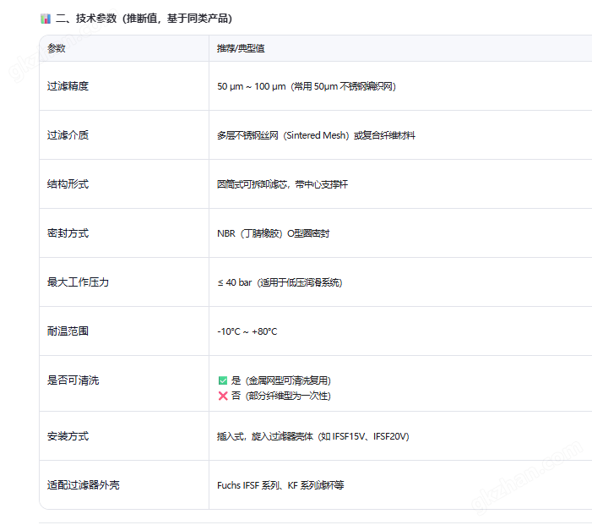
Task: Select the 过滤精度 row label
Action: coord(68,86)
